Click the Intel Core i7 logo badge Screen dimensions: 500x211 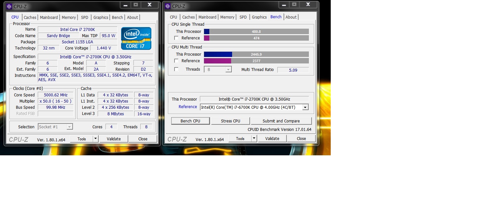(136, 38)
